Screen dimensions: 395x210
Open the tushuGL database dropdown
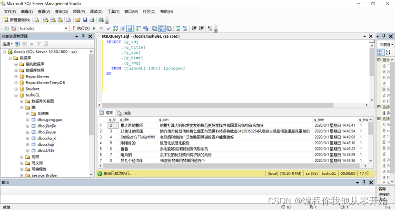click(x=66, y=28)
